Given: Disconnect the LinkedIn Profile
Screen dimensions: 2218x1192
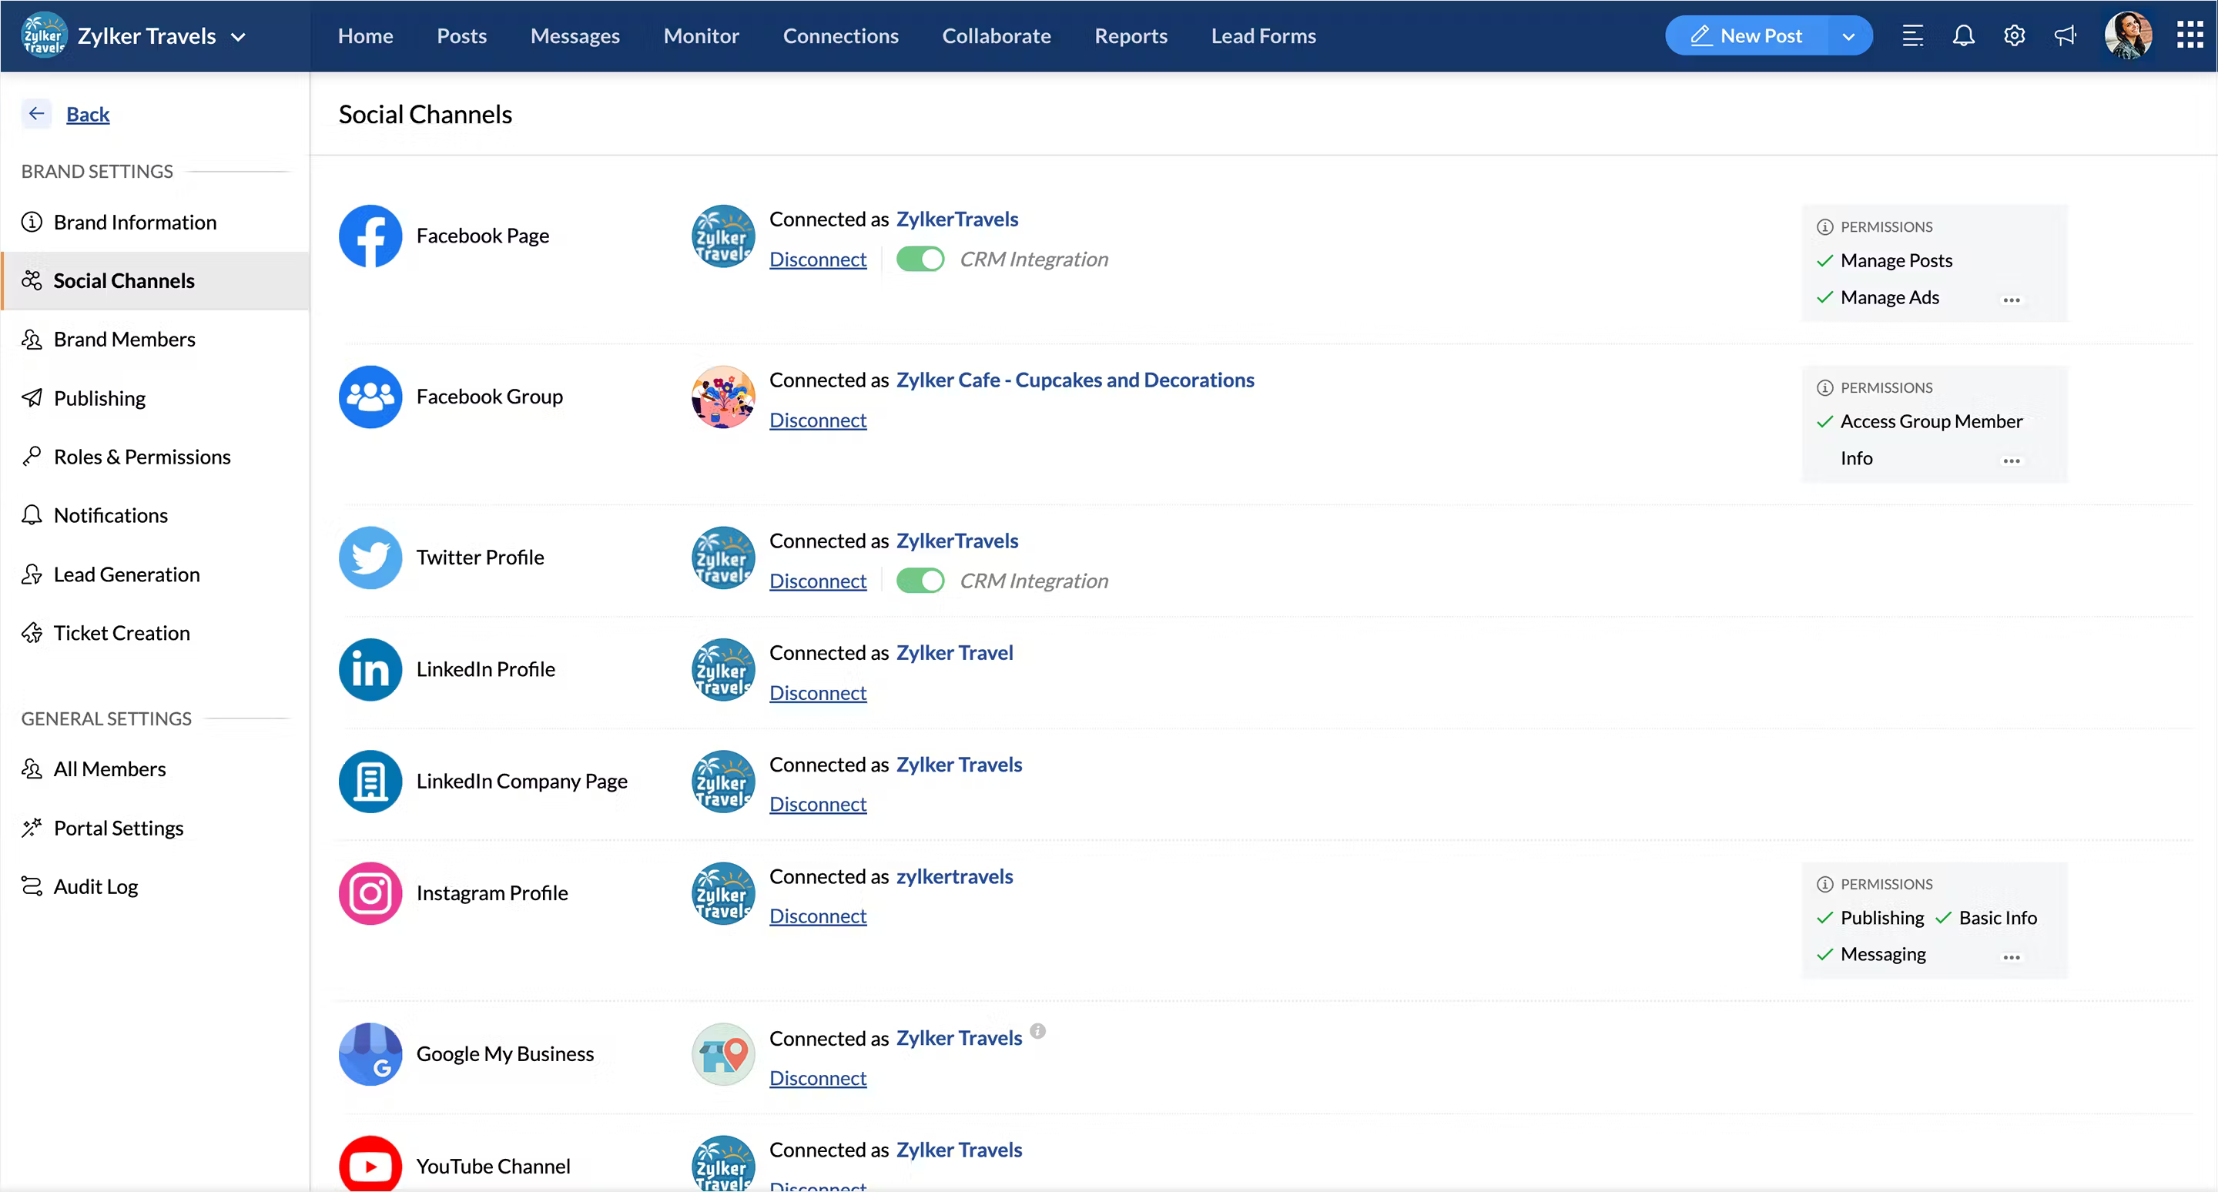Looking at the screenshot, I should (x=817, y=693).
